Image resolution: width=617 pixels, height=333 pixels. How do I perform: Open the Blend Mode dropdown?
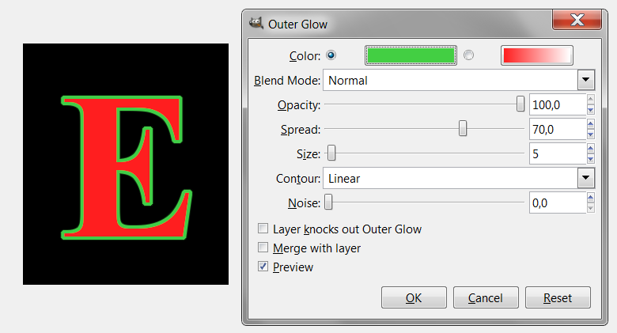click(x=585, y=80)
